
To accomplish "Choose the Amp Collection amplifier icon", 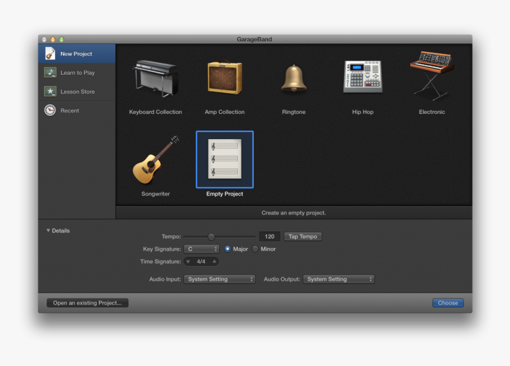I will click(x=225, y=78).
